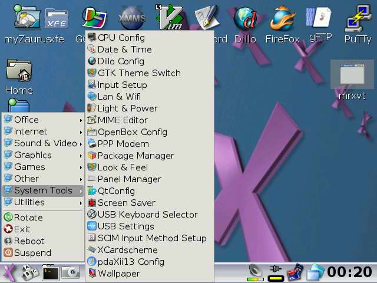Select Package Manager from System Tools
Screen dimensions: 377x283
(x=135, y=156)
